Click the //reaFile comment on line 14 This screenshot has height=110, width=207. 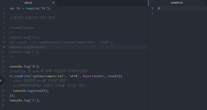48,71
